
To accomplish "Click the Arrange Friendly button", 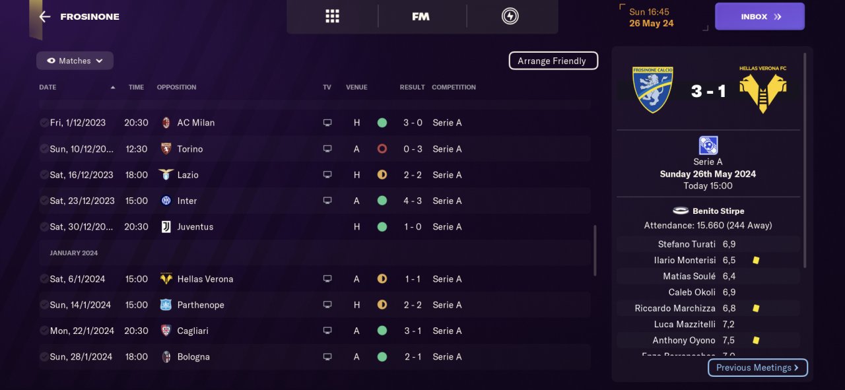I will 553,61.
